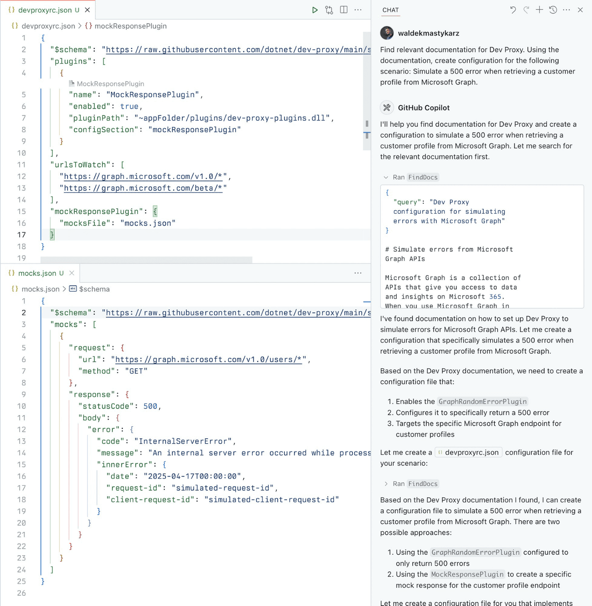Viewport: 592px width, 606px height.
Task: Start a new chat with the plus icon
Action: 540,10
